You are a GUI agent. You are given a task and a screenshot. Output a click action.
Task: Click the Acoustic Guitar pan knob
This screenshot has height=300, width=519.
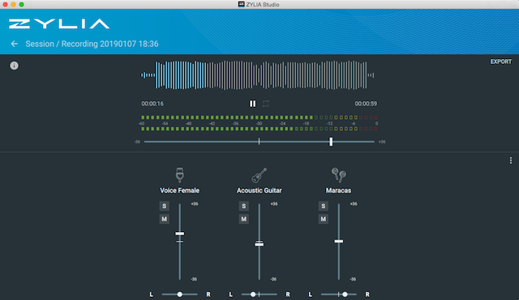[x=253, y=294]
